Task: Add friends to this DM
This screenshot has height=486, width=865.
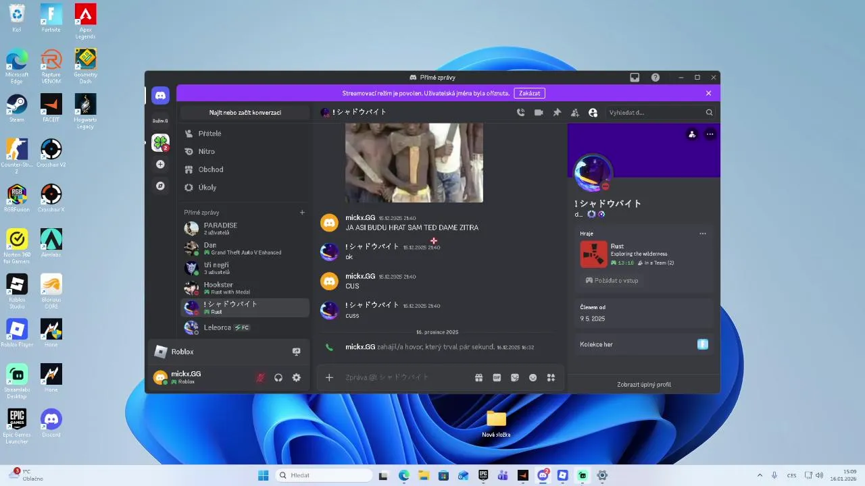Action: pos(575,113)
